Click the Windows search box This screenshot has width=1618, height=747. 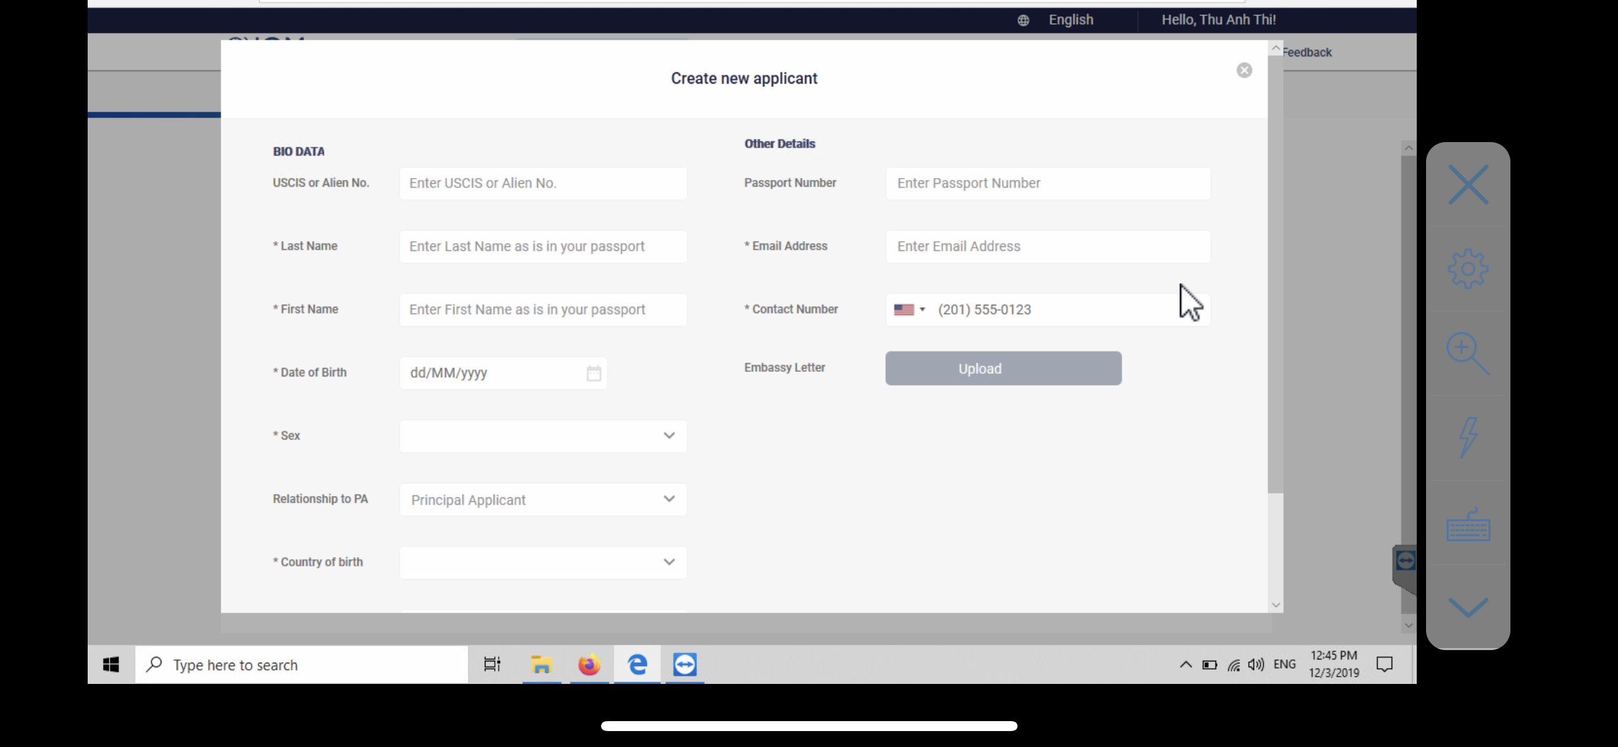302,665
